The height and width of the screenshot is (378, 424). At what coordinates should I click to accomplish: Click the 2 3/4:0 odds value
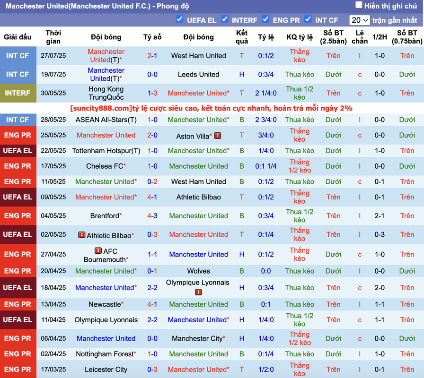[x=266, y=120]
